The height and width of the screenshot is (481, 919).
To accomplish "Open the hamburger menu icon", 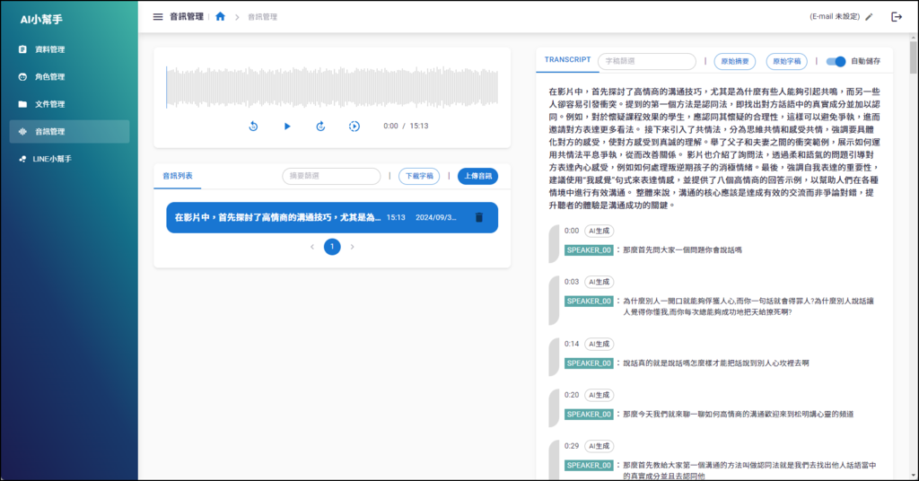I will point(158,17).
